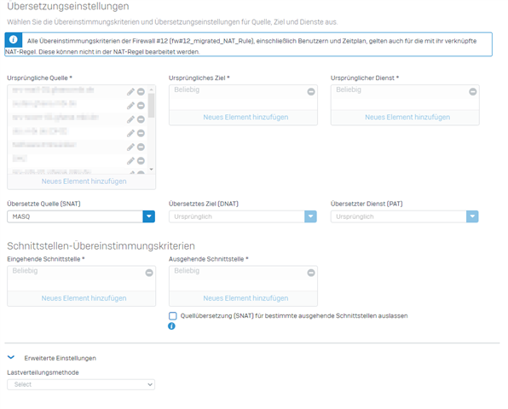
Task: Click the source list scrollbar down arrow
Action: click(152, 170)
